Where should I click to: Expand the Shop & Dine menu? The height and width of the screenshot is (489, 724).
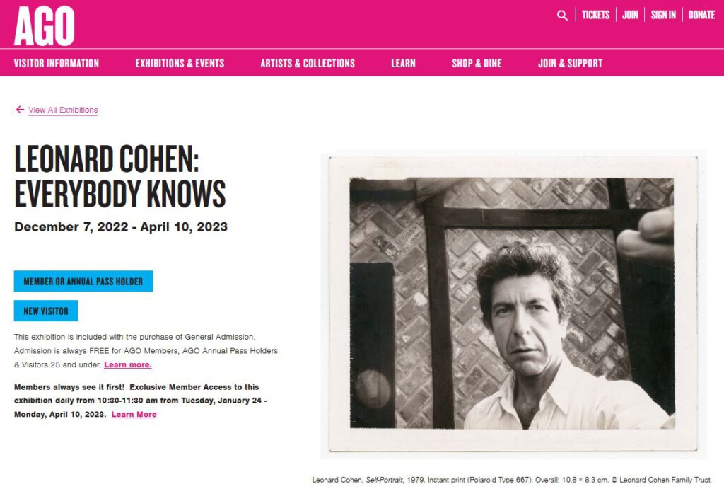tap(477, 63)
